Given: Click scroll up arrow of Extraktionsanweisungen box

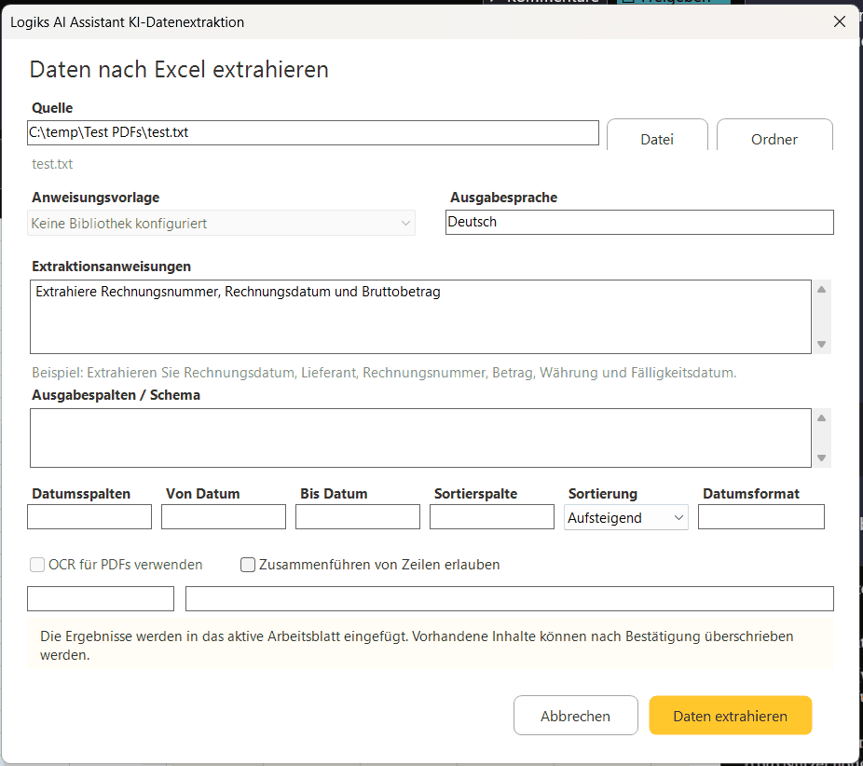Looking at the screenshot, I should 822,290.
